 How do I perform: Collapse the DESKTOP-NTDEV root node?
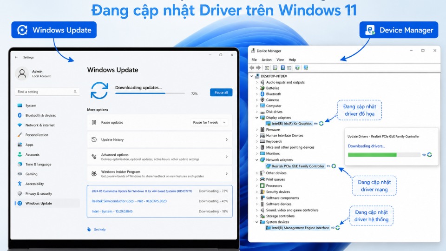[252, 76]
